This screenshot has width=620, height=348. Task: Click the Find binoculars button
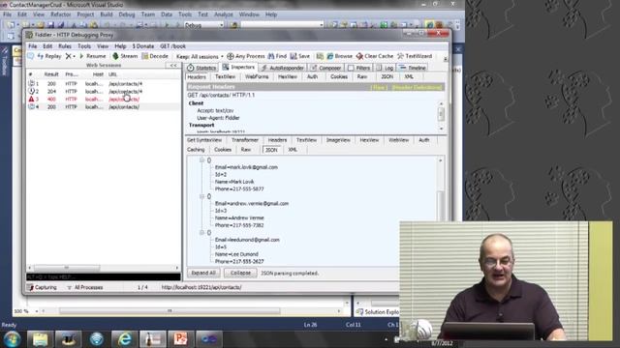click(277, 56)
